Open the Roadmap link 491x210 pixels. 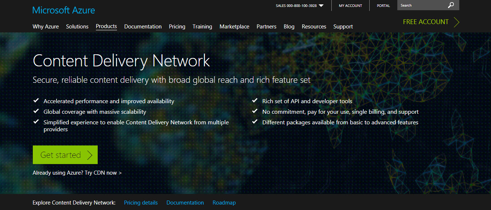[224, 203]
